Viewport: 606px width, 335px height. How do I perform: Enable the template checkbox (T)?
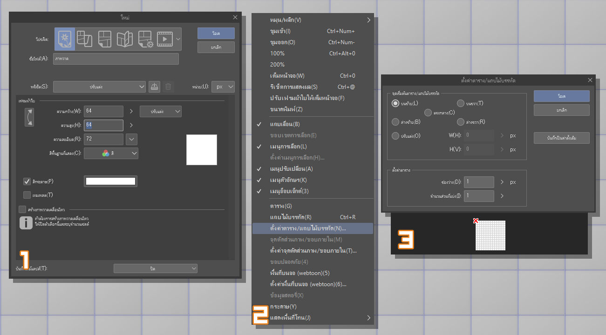27,195
